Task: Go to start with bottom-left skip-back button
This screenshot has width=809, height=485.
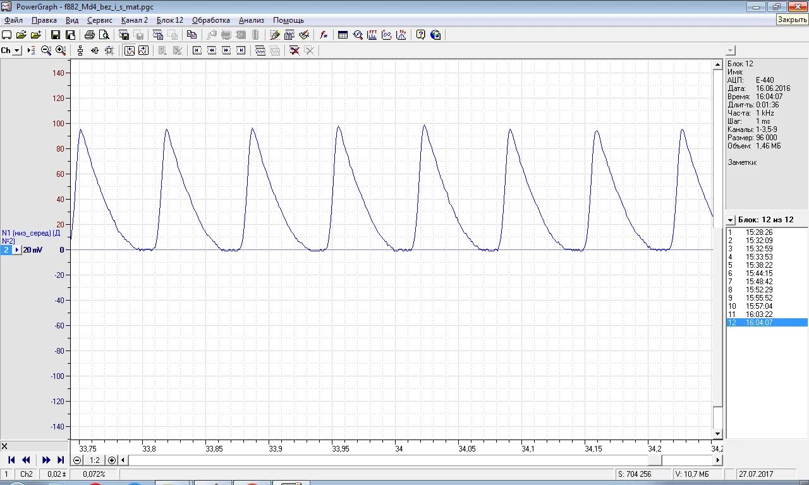Action: tap(11, 460)
